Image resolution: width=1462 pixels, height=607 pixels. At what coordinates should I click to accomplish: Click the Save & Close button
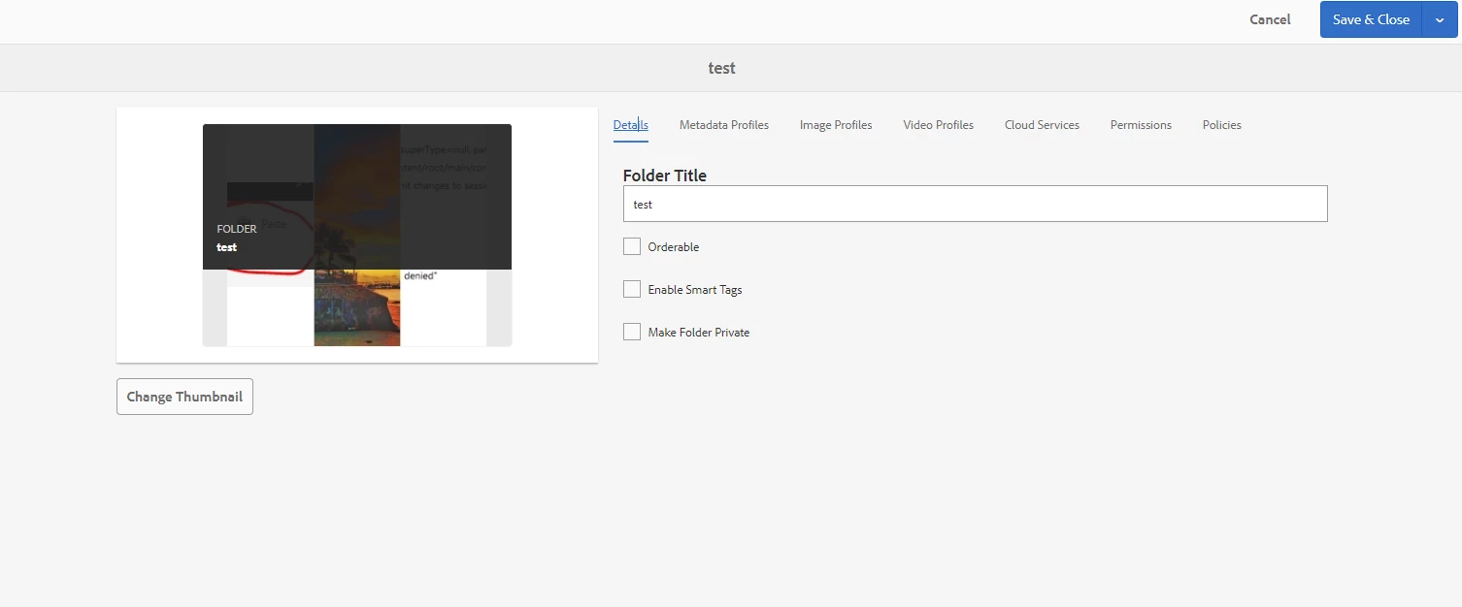[1371, 19]
